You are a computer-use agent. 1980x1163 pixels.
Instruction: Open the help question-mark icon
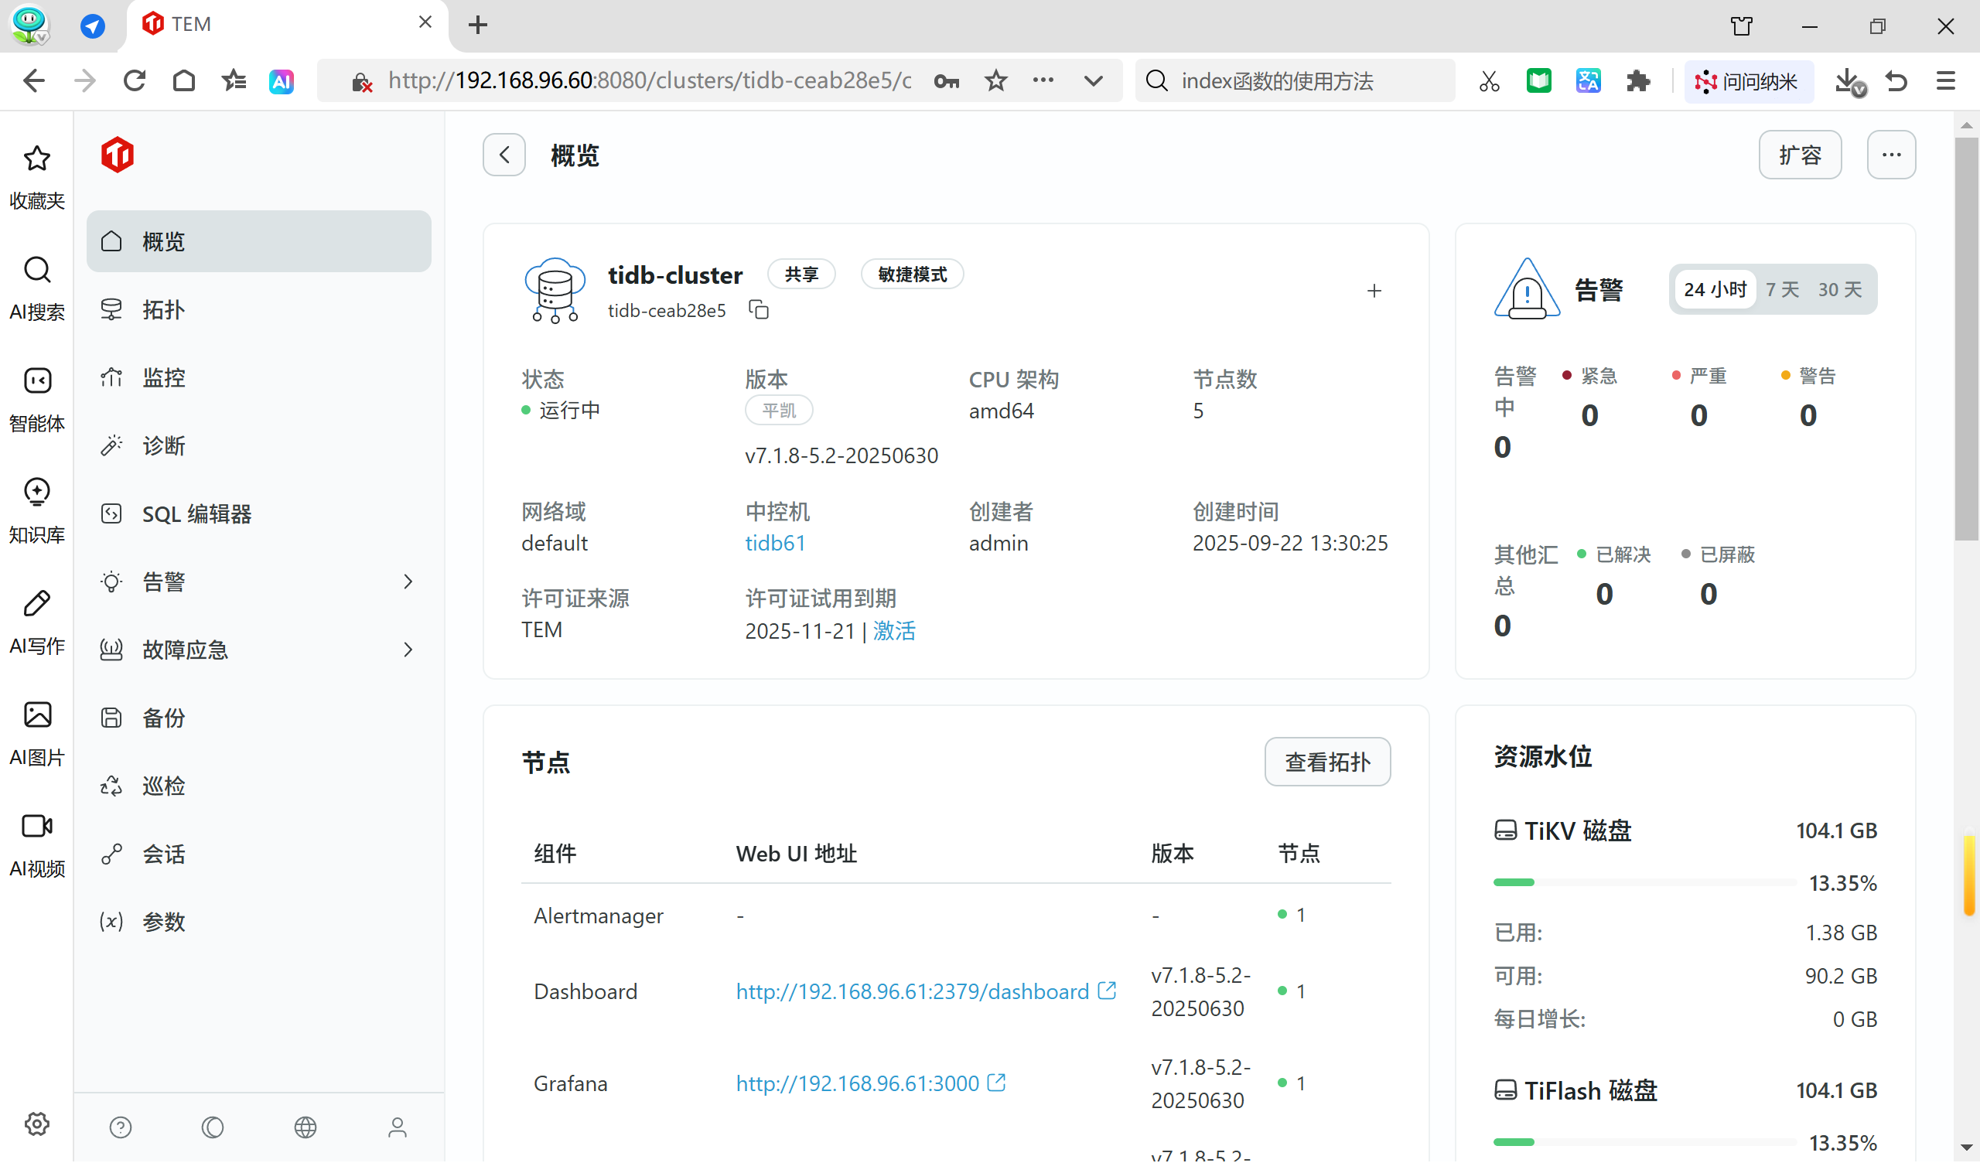[120, 1128]
